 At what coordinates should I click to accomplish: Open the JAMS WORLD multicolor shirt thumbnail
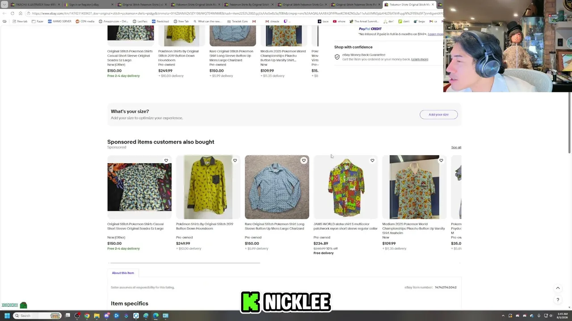coord(346,187)
